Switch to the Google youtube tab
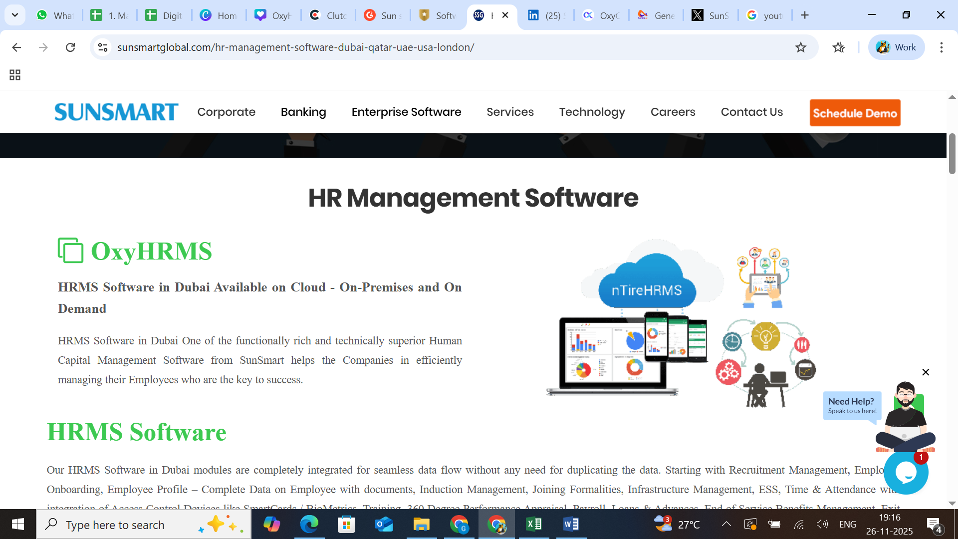The height and width of the screenshot is (539, 958). [x=764, y=15]
